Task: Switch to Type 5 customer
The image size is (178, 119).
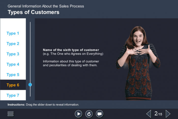Action: tap(13, 75)
